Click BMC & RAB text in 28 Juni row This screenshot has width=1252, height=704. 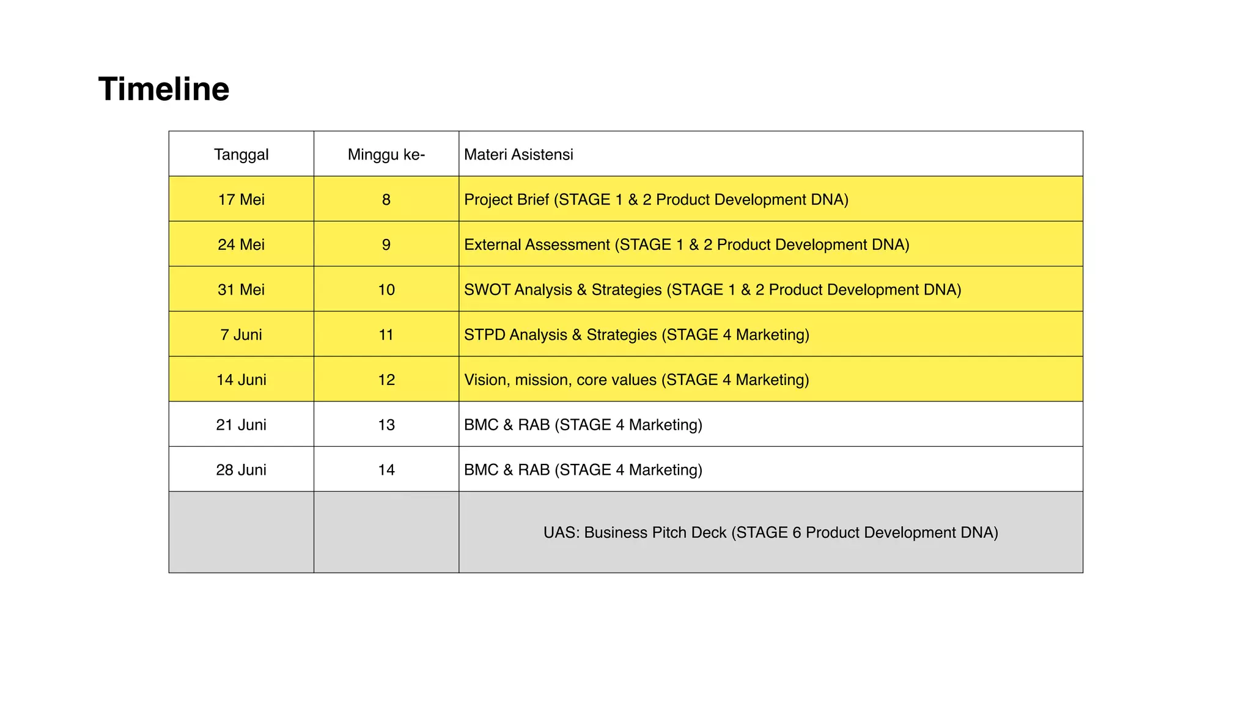(x=583, y=470)
